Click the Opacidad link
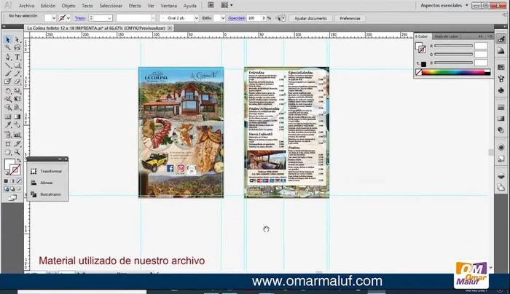Screen dimensions: 510x294 point(237,18)
